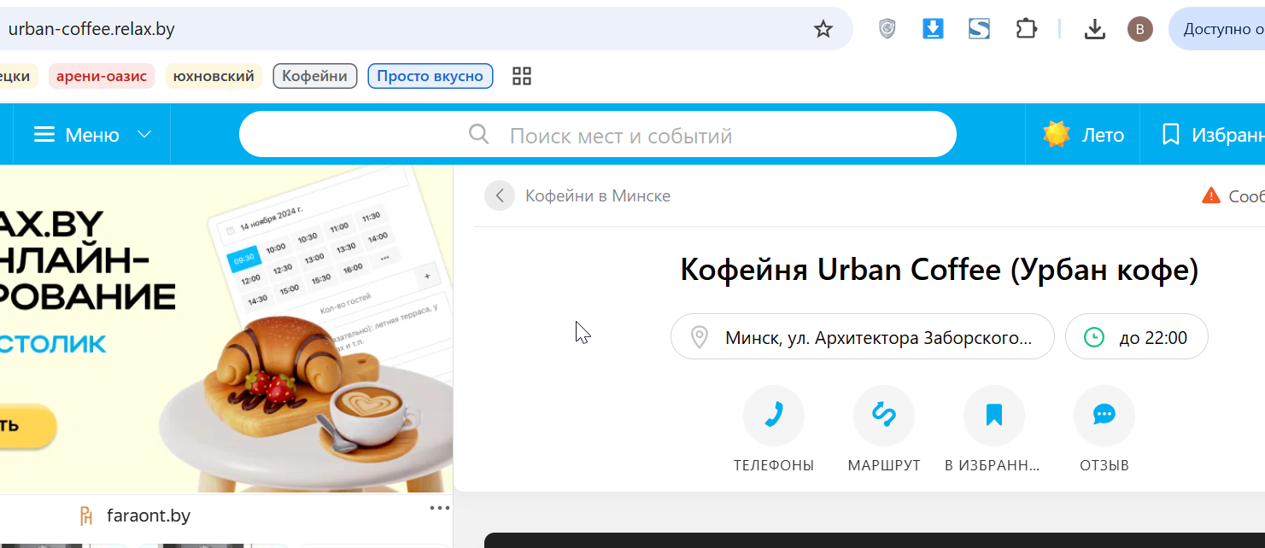Viewport: 1265px width, 548px height.
Task: Focus the Поиск мест и событий field
Action: click(x=598, y=135)
